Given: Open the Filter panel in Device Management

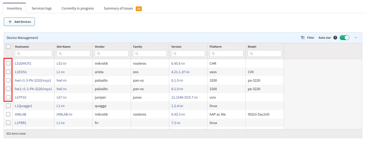Looking at the screenshot, I should click(308, 38).
